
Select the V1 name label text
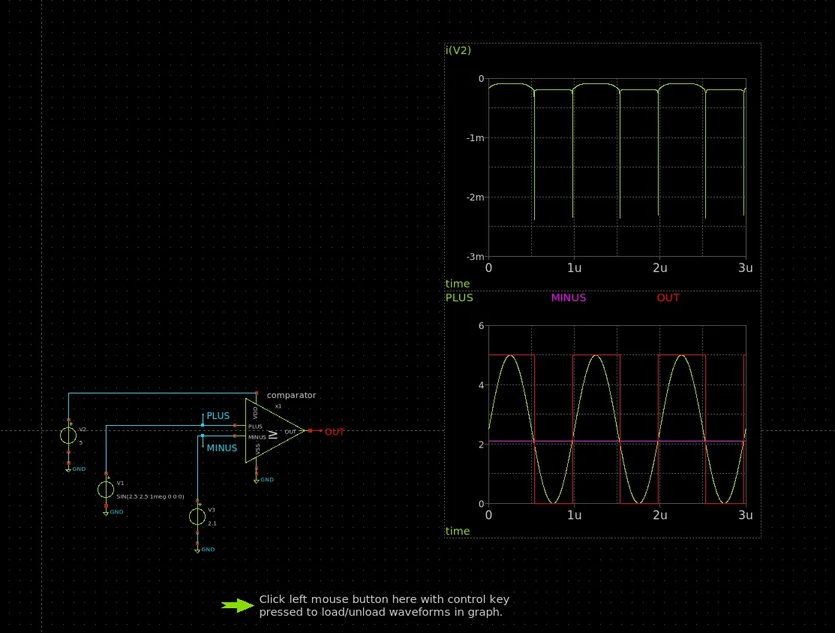click(x=120, y=484)
